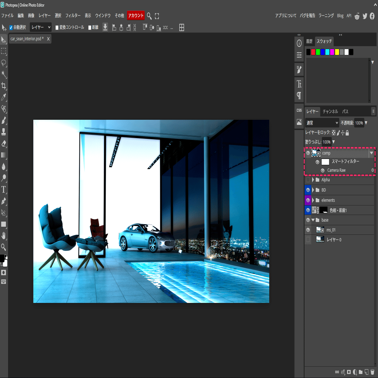The height and width of the screenshot is (378, 378).
Task: Open the ファイル menu
Action: (x=7, y=16)
